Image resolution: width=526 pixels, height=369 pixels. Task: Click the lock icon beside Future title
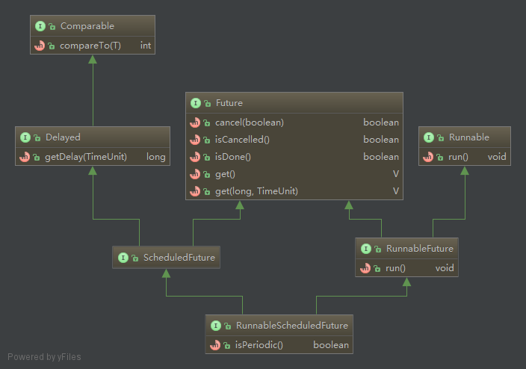coord(207,104)
